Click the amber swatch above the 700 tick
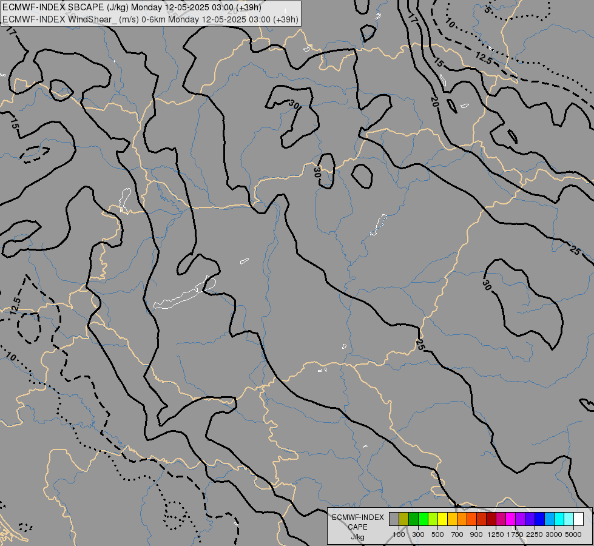 [x=452, y=519]
